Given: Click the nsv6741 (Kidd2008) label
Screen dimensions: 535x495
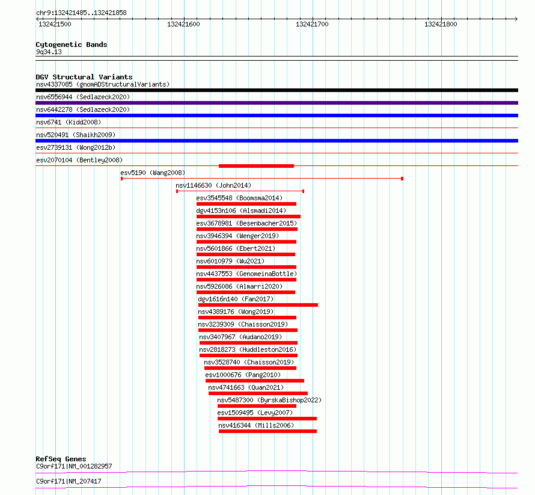Looking at the screenshot, I should coord(69,122).
